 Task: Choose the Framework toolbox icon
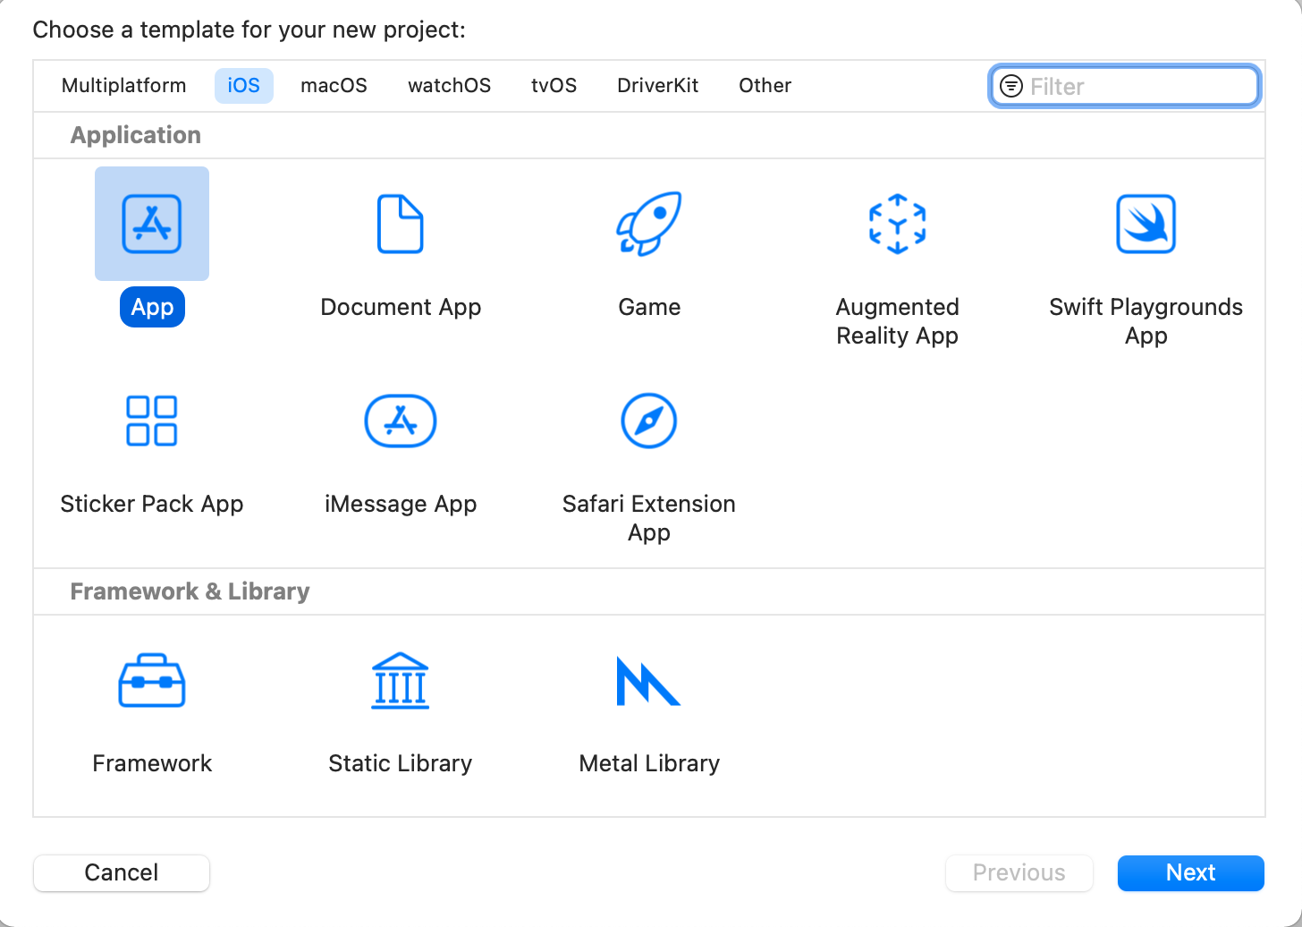(152, 680)
